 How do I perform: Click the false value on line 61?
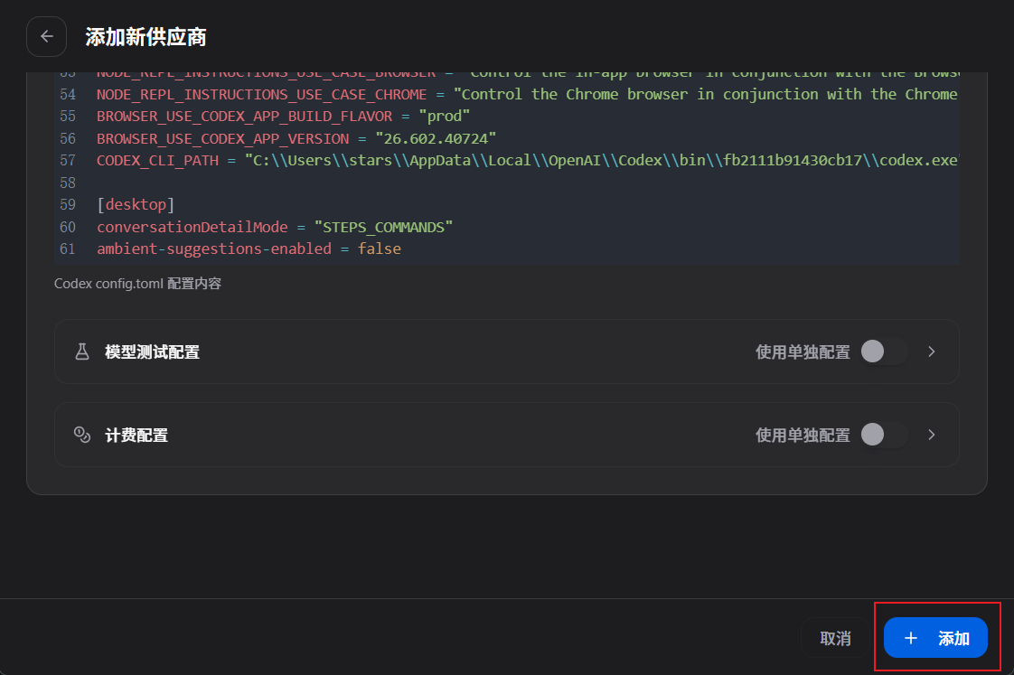point(380,248)
